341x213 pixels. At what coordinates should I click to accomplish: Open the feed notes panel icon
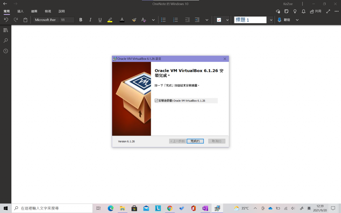click(286, 11)
